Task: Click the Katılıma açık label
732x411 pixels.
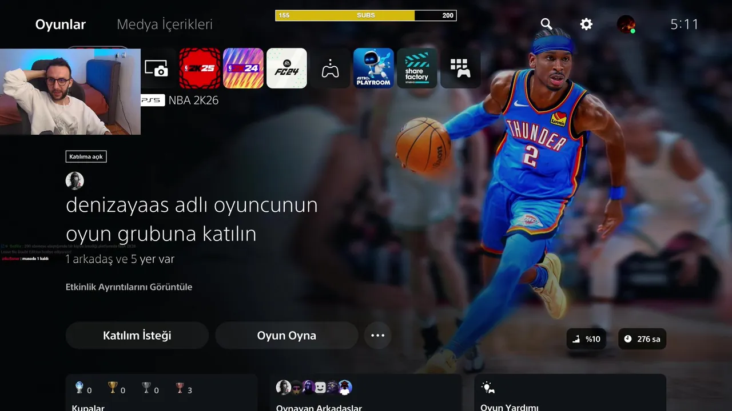Action: [86, 156]
